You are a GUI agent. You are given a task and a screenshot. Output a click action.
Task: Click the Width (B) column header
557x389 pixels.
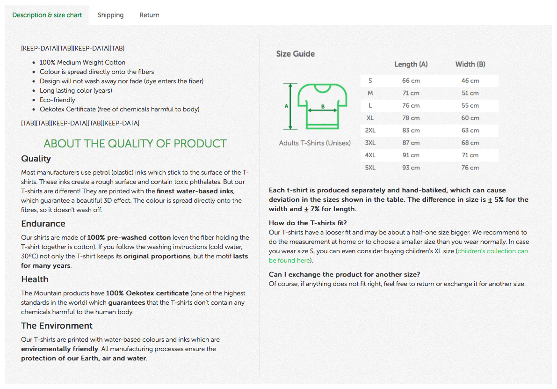470,64
